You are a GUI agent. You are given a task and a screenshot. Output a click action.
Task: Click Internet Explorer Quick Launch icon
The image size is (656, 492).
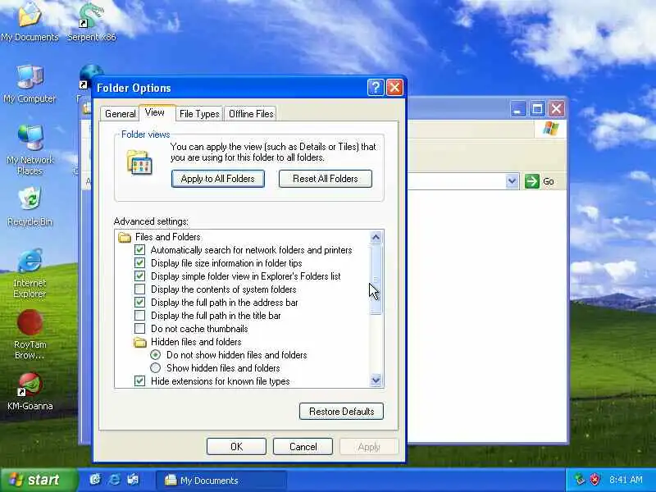point(114,480)
